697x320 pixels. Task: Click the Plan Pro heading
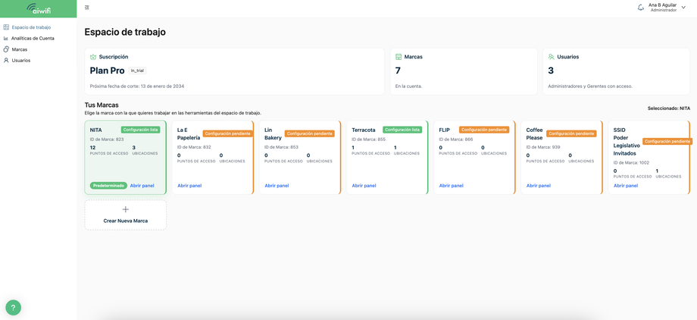(x=107, y=71)
